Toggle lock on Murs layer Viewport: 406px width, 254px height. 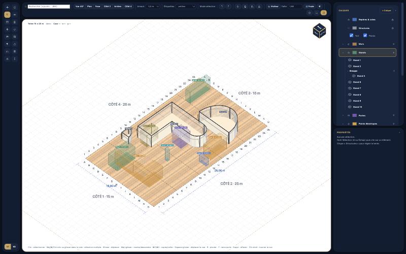point(394,44)
